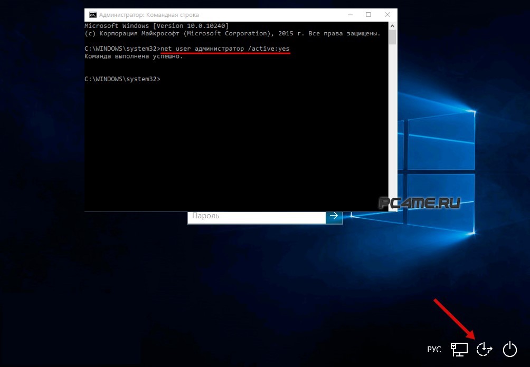Focus the Пароль password field

(x=257, y=216)
